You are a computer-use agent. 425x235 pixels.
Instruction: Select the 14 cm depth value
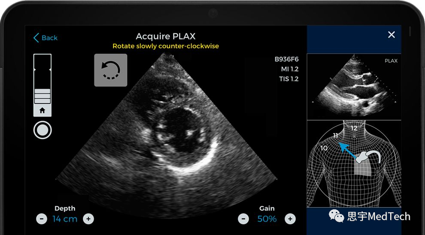(65, 219)
